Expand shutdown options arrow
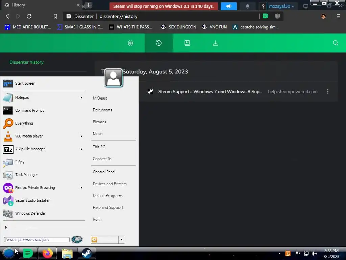 122,240
